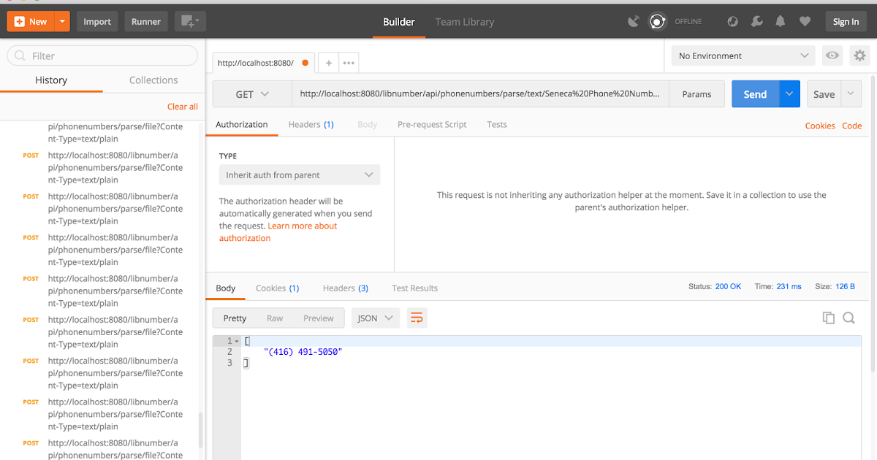Click inside the history Filter field
Screen dimensions: 877x460
coord(102,55)
